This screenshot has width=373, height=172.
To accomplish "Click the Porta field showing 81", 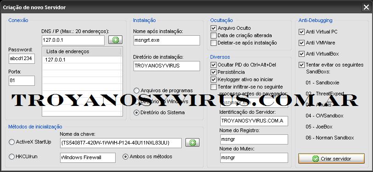I will tap(22, 81).
